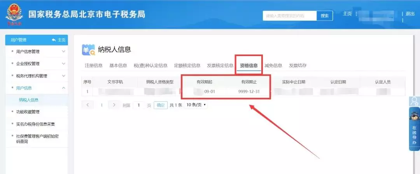Click 确定 pagination confirm button
Screen dimensions: 420x174
161,105
